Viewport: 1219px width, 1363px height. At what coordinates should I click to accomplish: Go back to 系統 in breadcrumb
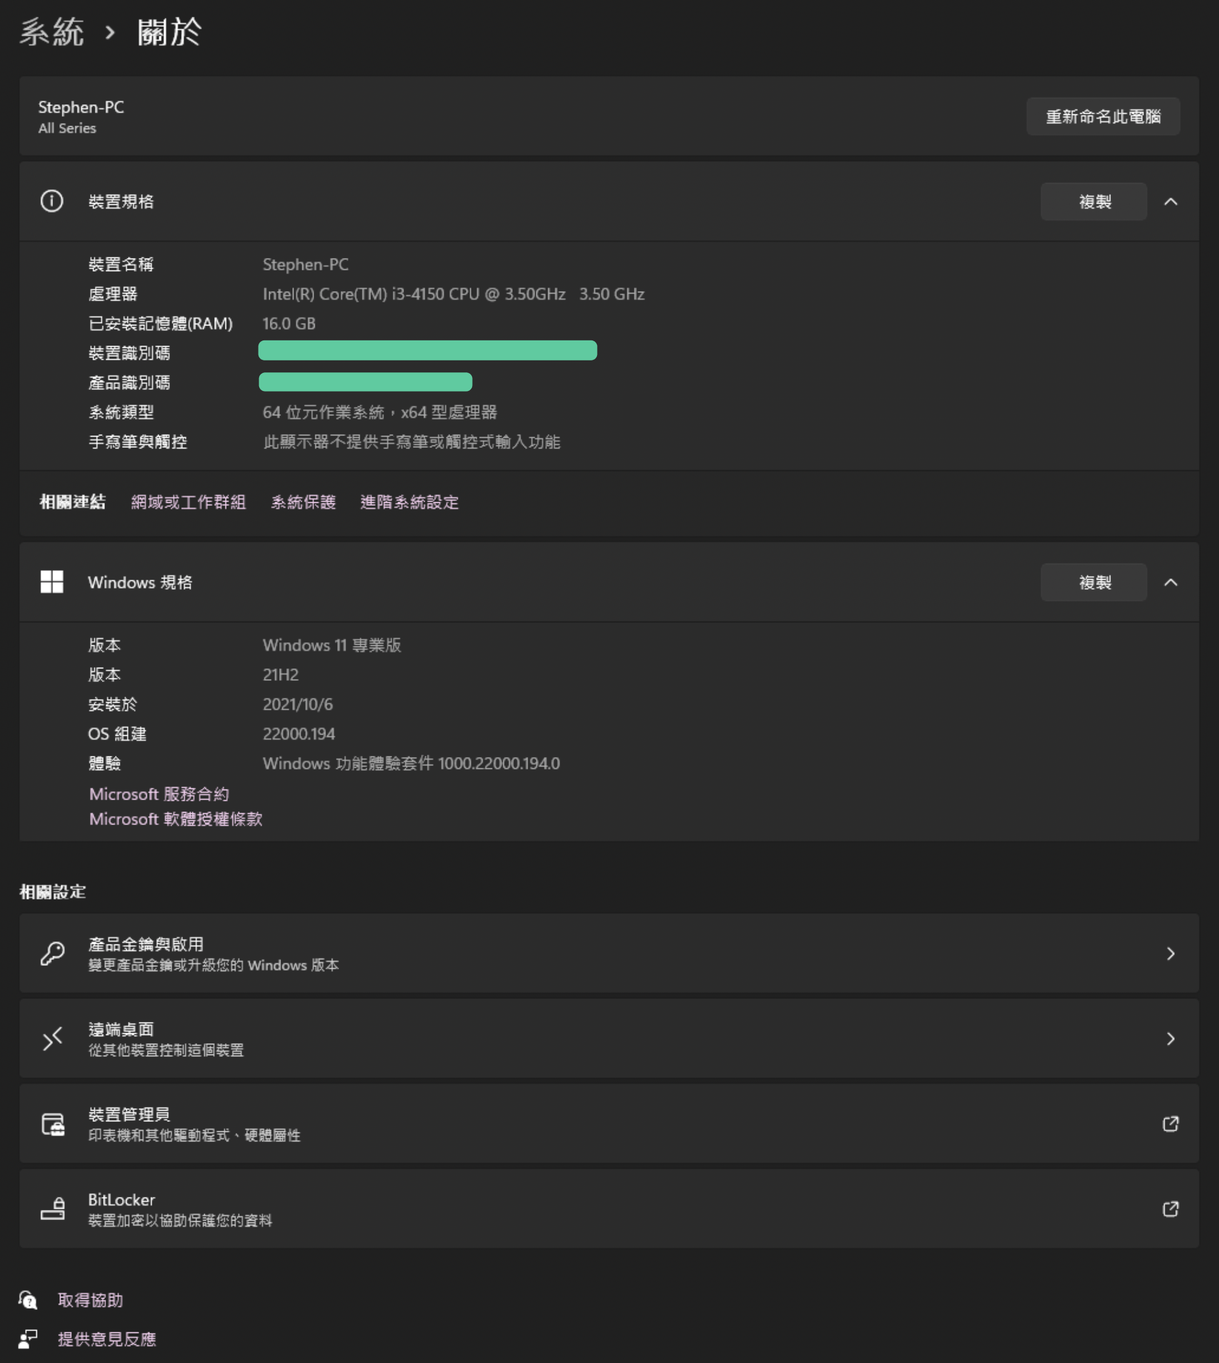(52, 31)
